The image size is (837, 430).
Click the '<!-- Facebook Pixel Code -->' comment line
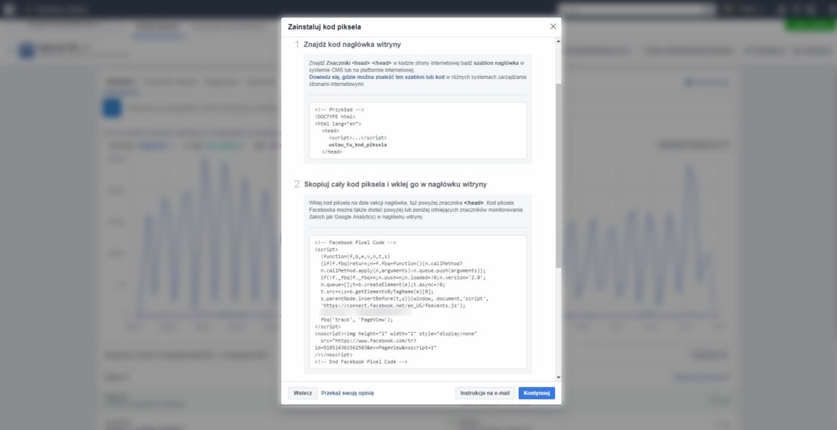[x=355, y=242]
